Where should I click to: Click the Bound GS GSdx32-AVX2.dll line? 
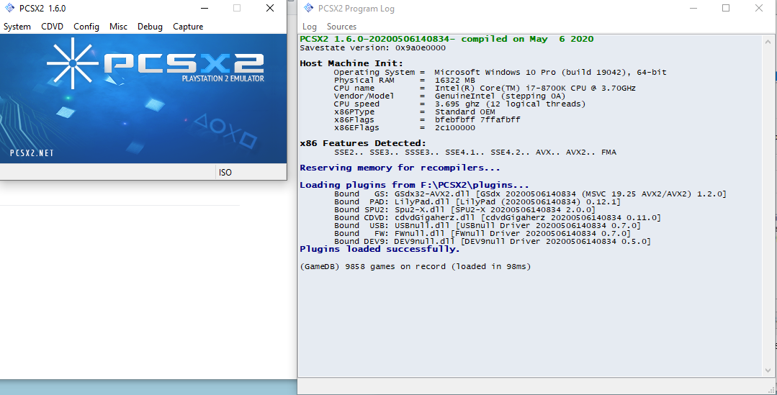(x=530, y=194)
